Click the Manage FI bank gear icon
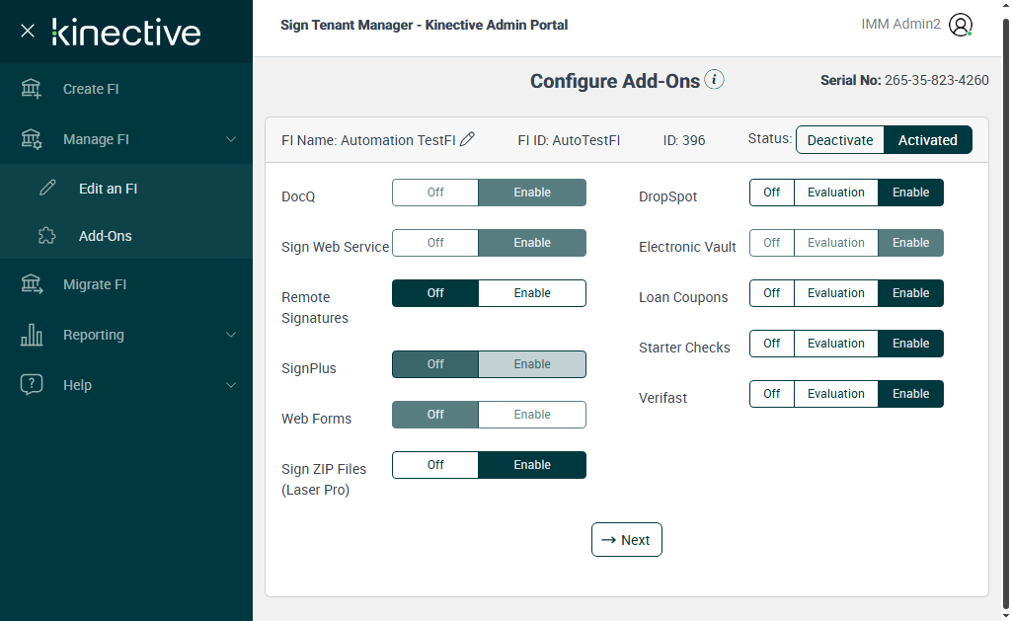The image size is (1011, 621). (31, 139)
